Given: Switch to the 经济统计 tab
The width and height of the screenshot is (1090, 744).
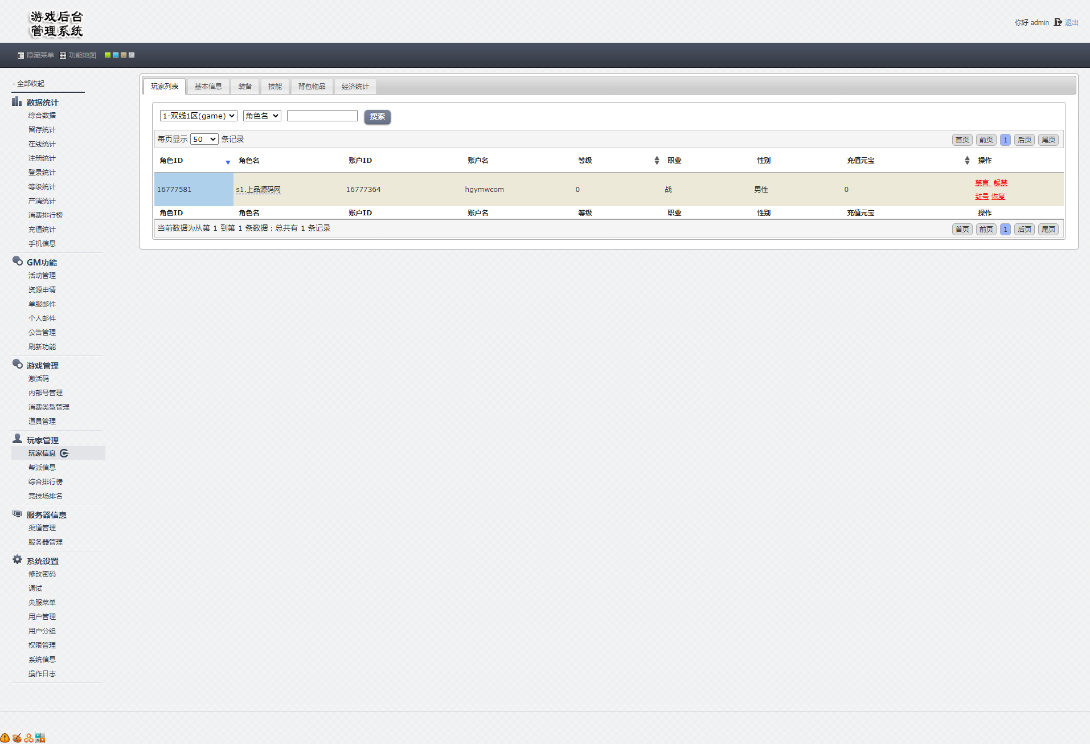Looking at the screenshot, I should point(355,87).
